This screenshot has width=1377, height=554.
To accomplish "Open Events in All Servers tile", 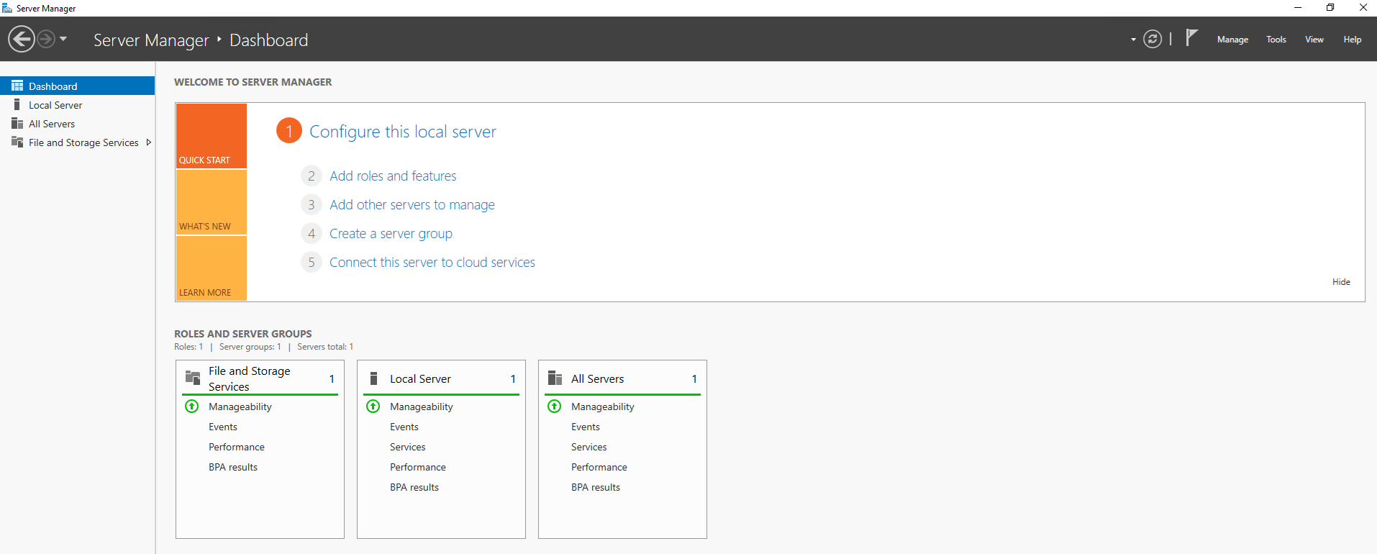I will pyautogui.click(x=586, y=427).
